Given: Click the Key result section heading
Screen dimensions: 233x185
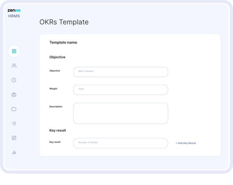Looking at the screenshot, I should (x=57, y=130).
